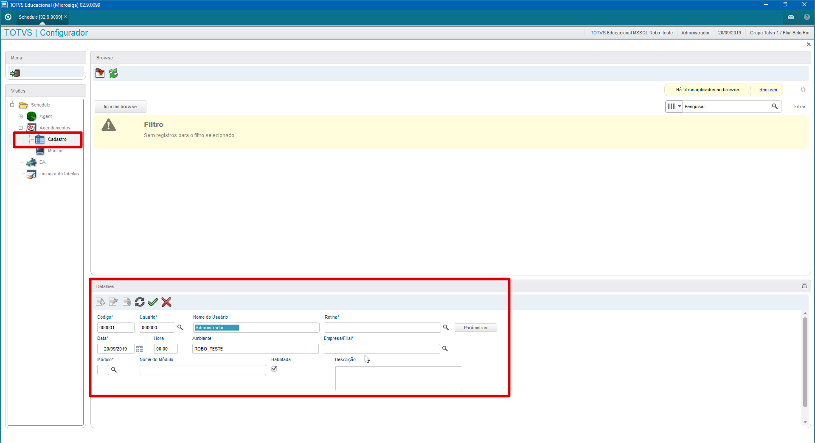This screenshot has width=815, height=443.
Task: Click the Codigo input field
Action: pos(115,328)
